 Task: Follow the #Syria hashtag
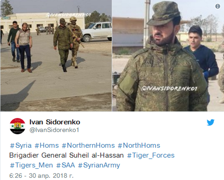click(21, 146)
